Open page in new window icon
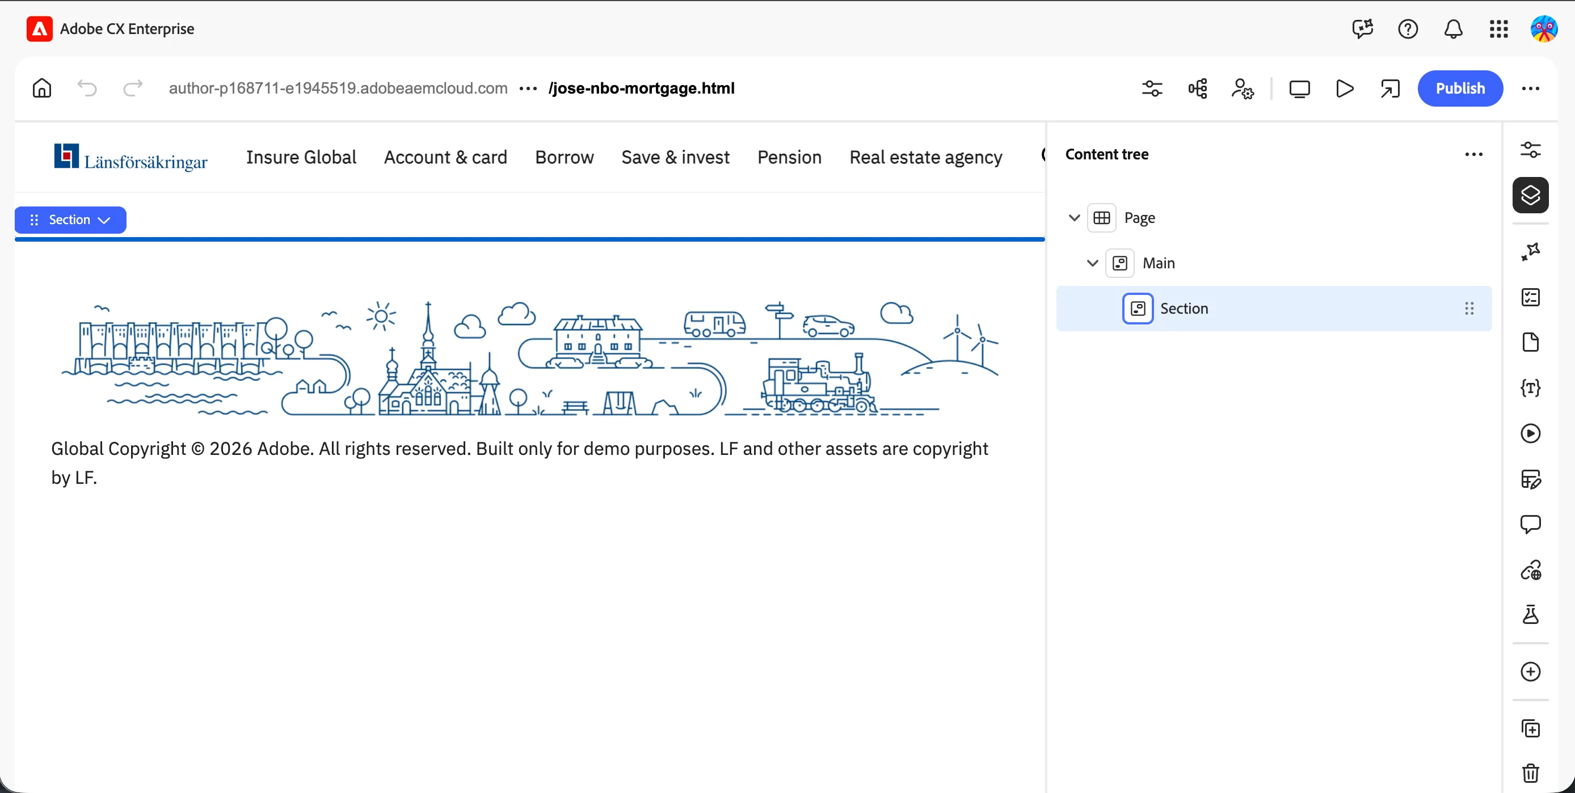 1389,88
